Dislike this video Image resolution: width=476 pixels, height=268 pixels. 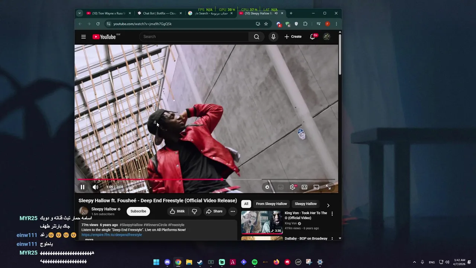194,211
